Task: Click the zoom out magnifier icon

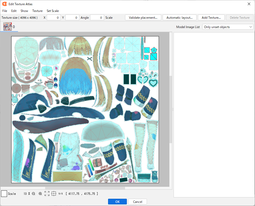Action: tap(33, 194)
